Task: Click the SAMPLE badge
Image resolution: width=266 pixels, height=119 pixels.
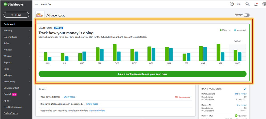Action: pos(58,28)
